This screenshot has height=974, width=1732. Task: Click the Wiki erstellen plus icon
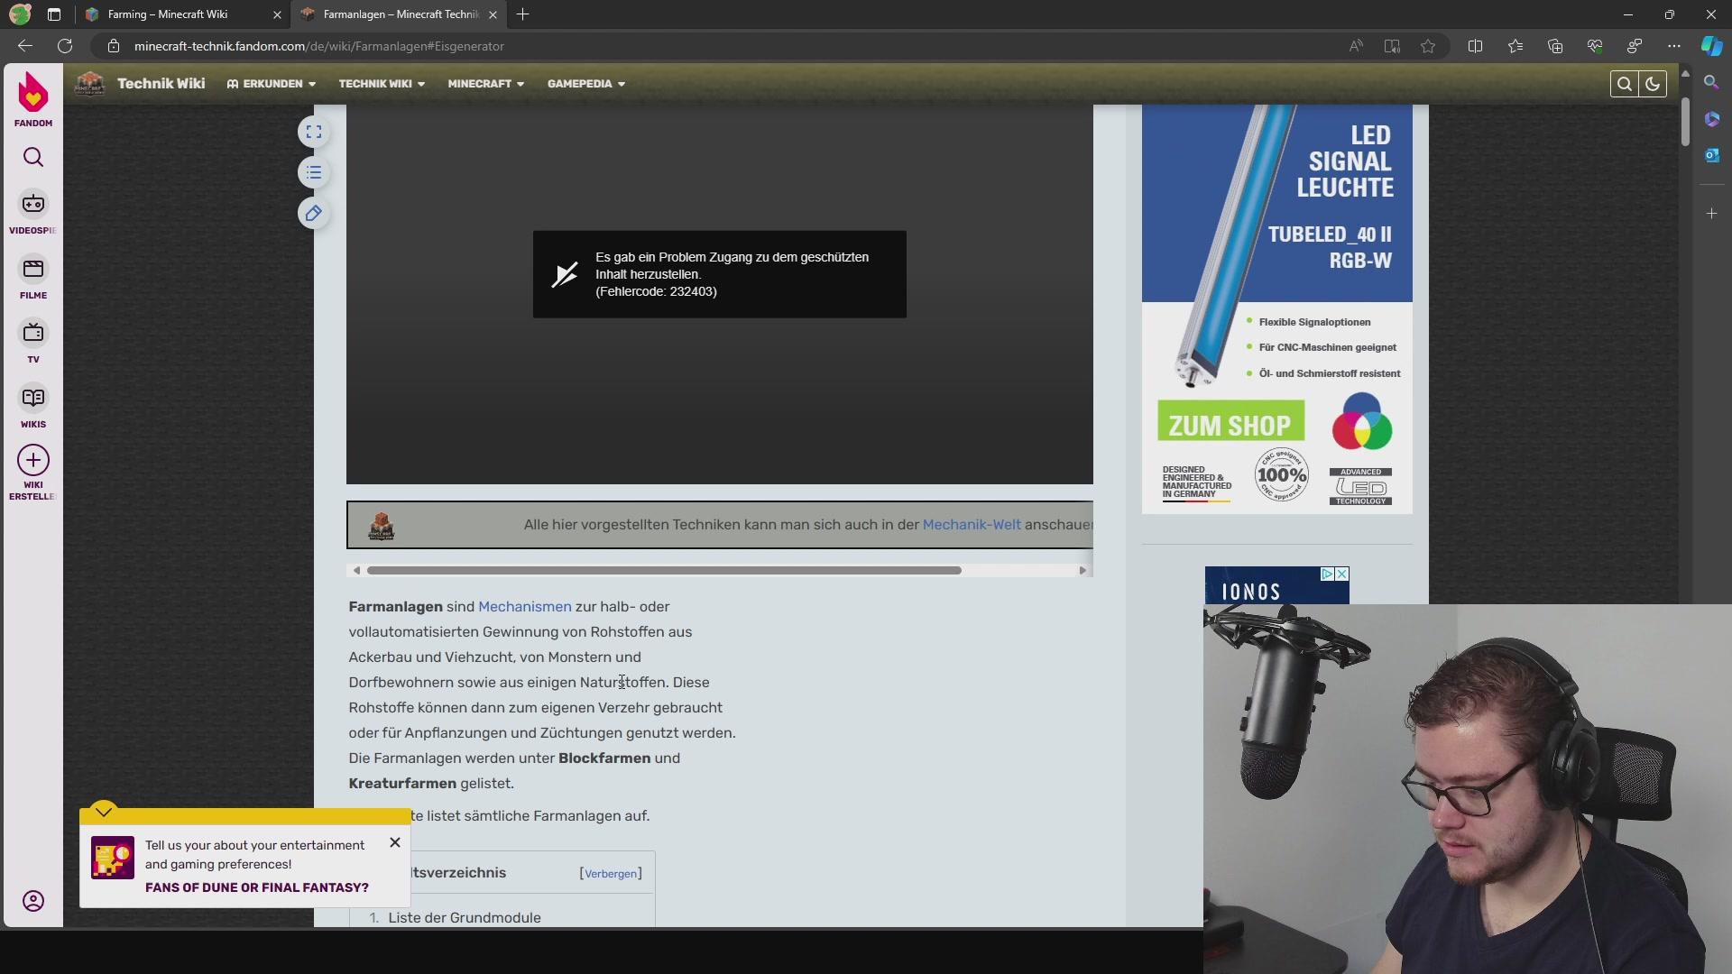pos(33,461)
